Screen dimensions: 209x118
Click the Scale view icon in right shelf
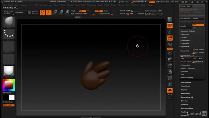(x=170, y=66)
